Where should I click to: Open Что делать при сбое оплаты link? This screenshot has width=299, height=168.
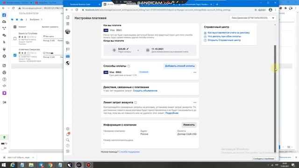point(224,36)
